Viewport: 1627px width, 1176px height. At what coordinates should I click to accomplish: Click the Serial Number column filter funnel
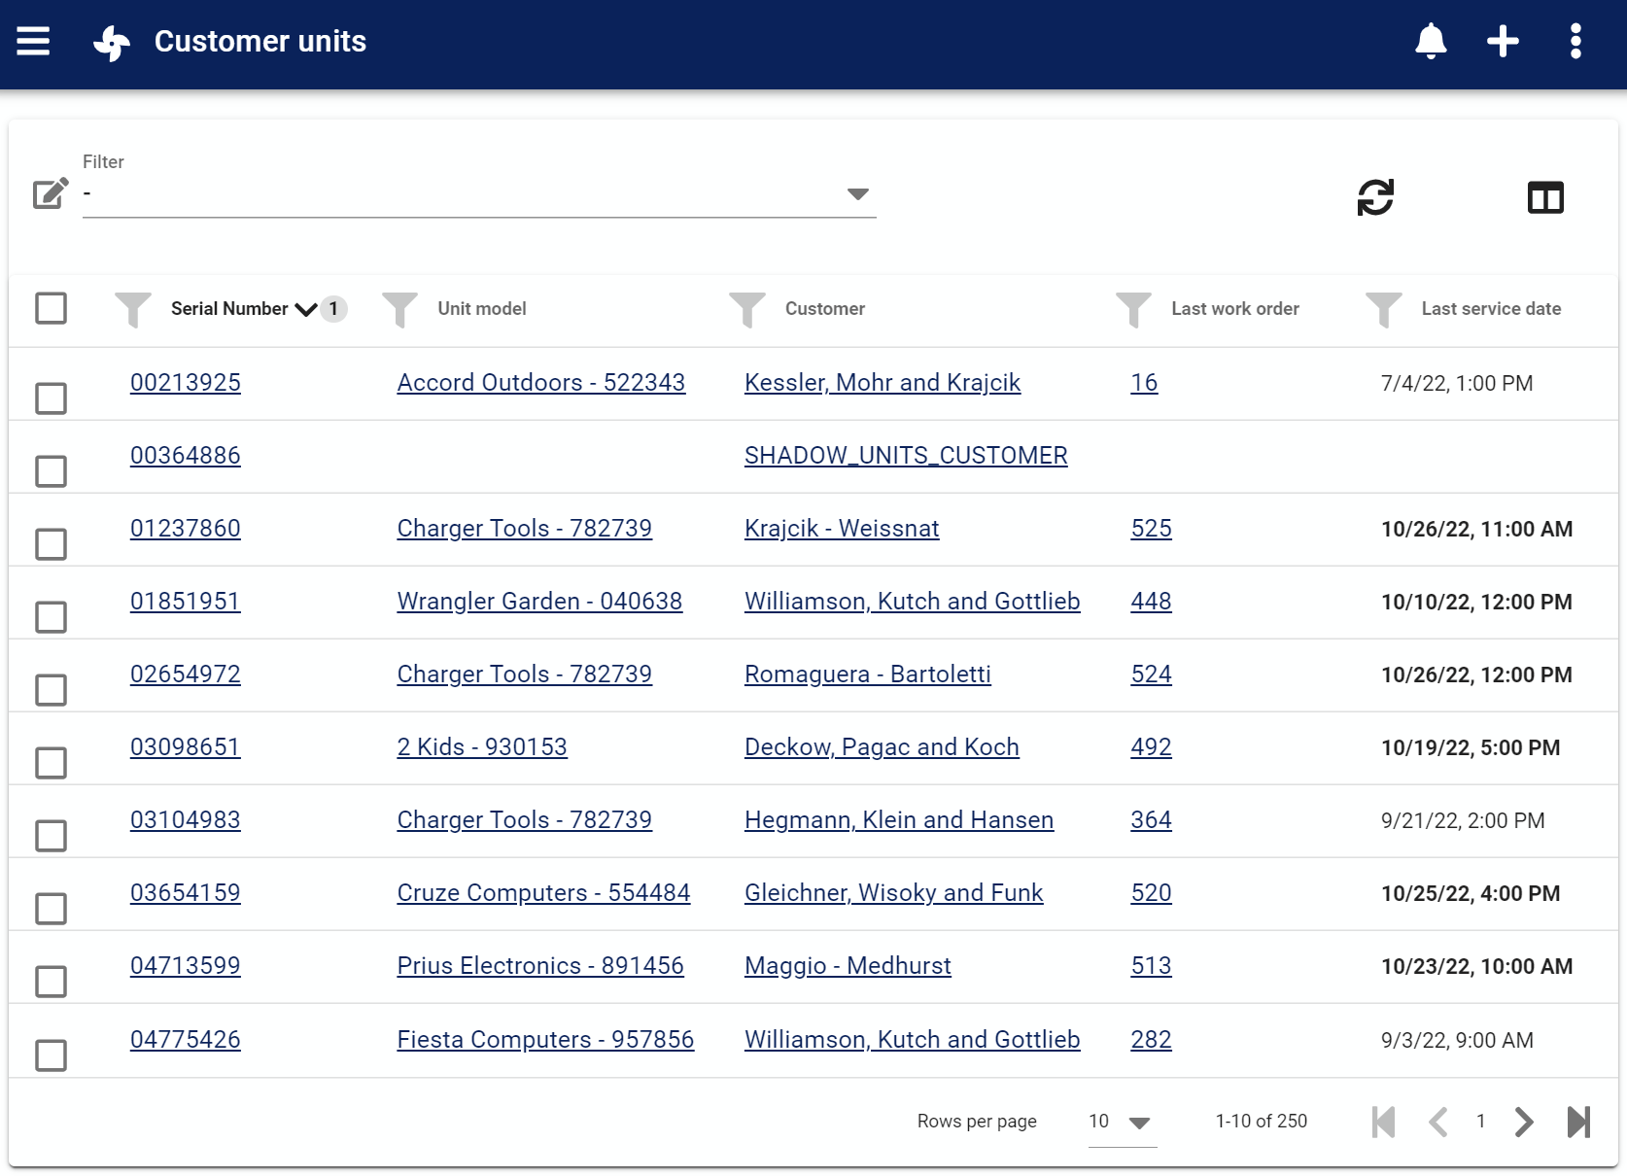[133, 309]
